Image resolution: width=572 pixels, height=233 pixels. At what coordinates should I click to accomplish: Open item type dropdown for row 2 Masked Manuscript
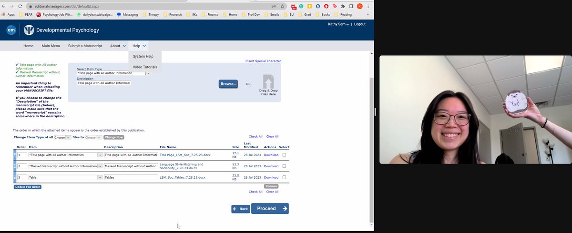[65, 166]
